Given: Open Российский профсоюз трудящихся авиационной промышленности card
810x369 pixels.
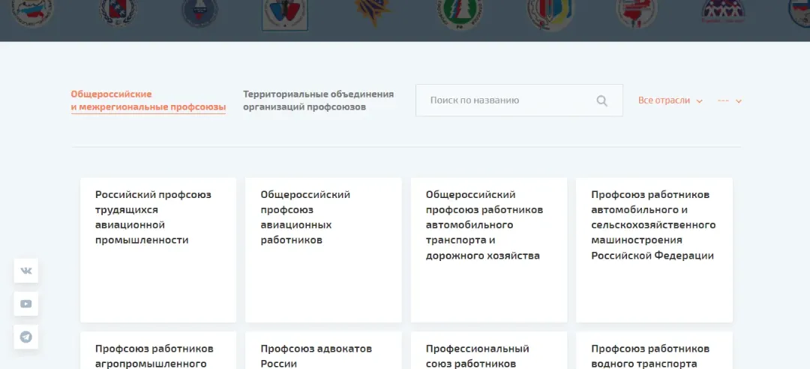Looking at the screenshot, I should coord(158,250).
